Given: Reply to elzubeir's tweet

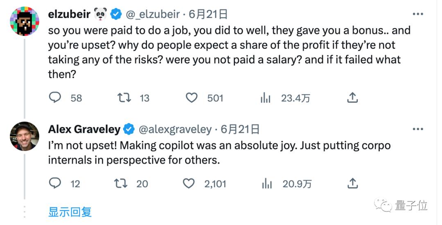Looking at the screenshot, I should pyautogui.click(x=55, y=98).
